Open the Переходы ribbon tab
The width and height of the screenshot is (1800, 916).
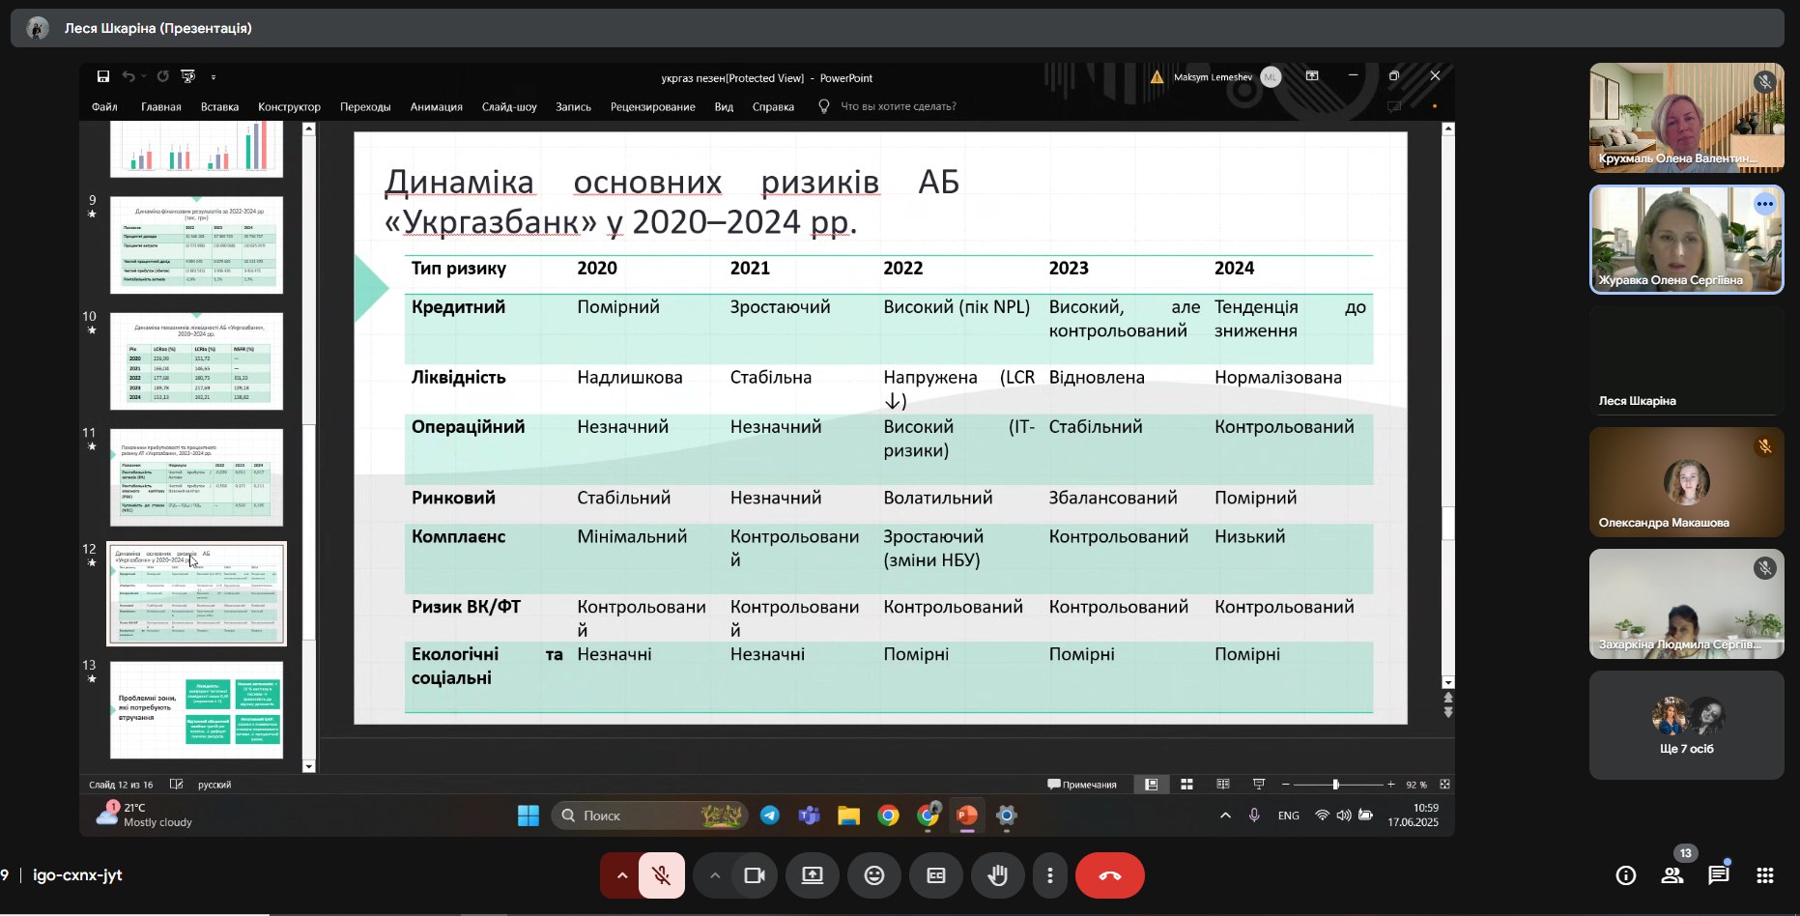click(x=365, y=106)
